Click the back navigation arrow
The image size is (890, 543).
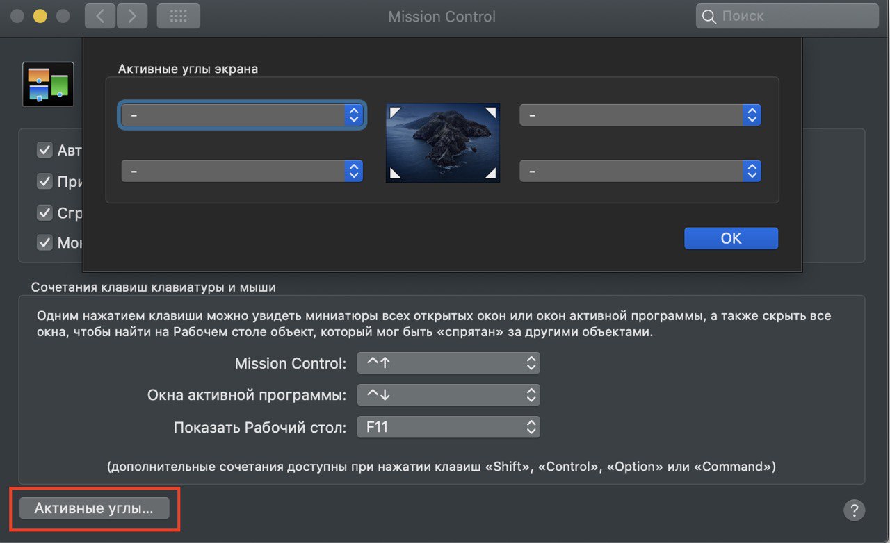[x=100, y=16]
